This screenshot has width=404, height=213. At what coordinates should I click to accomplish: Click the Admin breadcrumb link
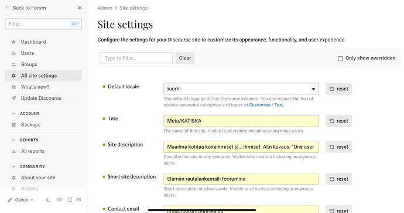pos(105,8)
